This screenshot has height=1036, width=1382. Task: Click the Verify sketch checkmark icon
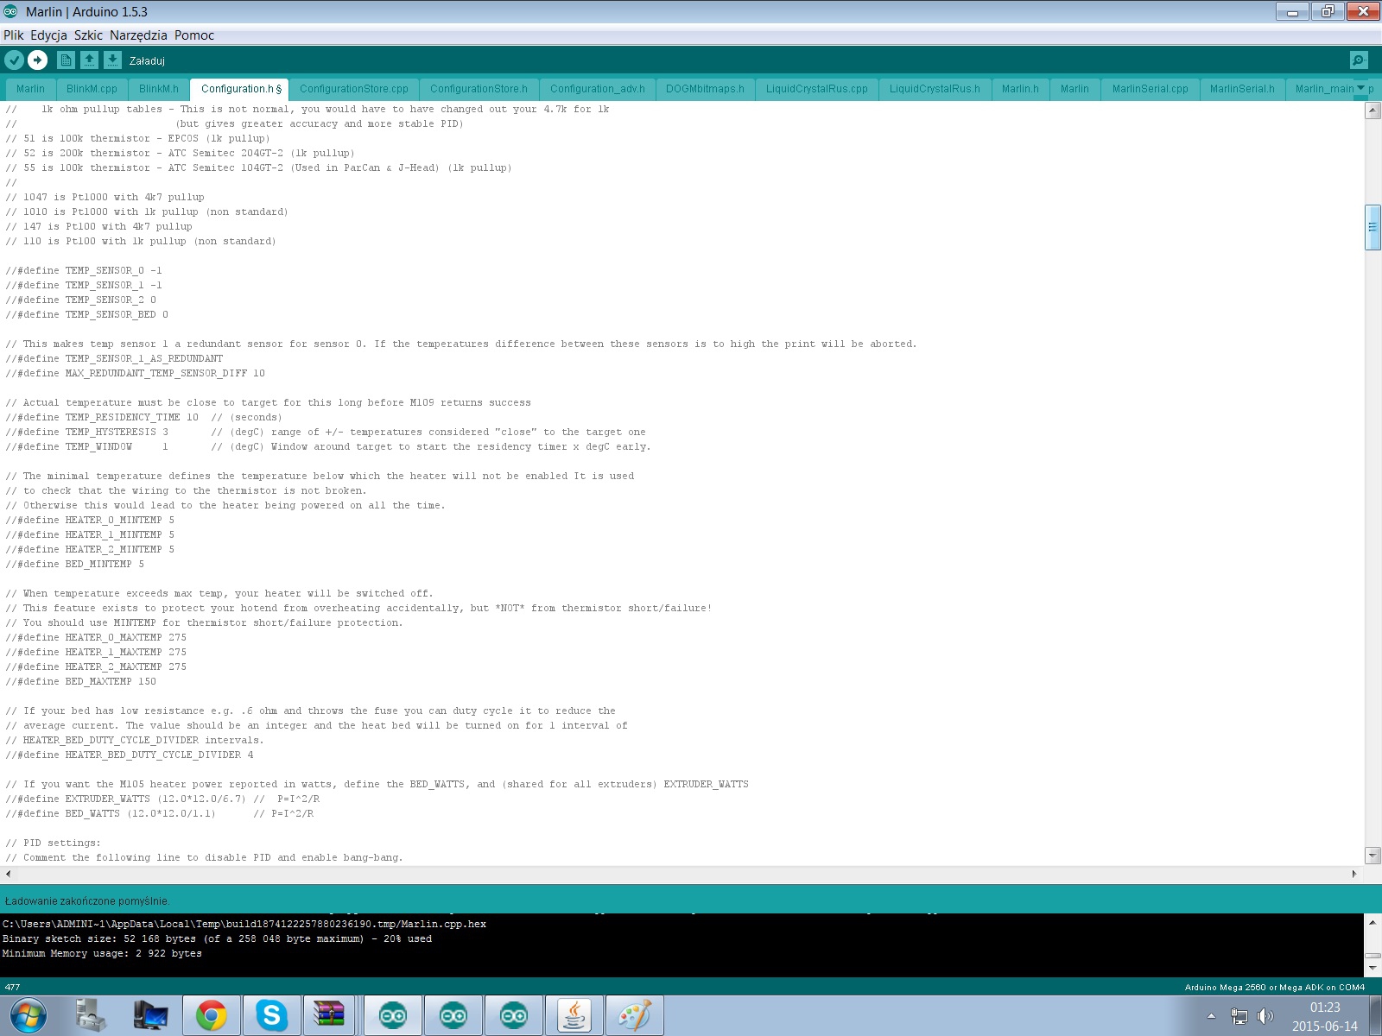pyautogui.click(x=15, y=60)
